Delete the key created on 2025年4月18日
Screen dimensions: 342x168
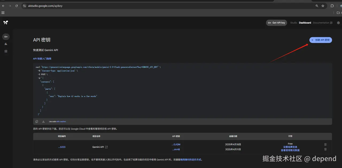[325, 145]
